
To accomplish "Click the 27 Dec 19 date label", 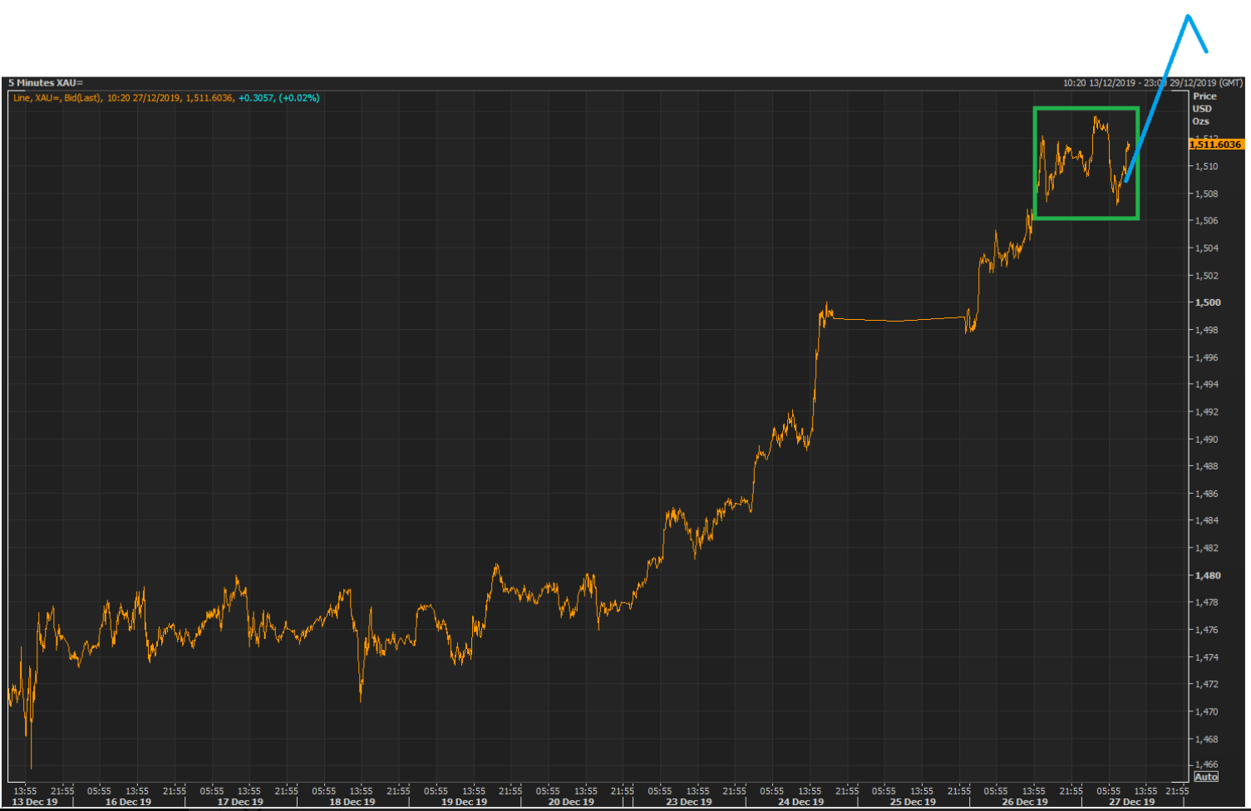I will 1131,802.
